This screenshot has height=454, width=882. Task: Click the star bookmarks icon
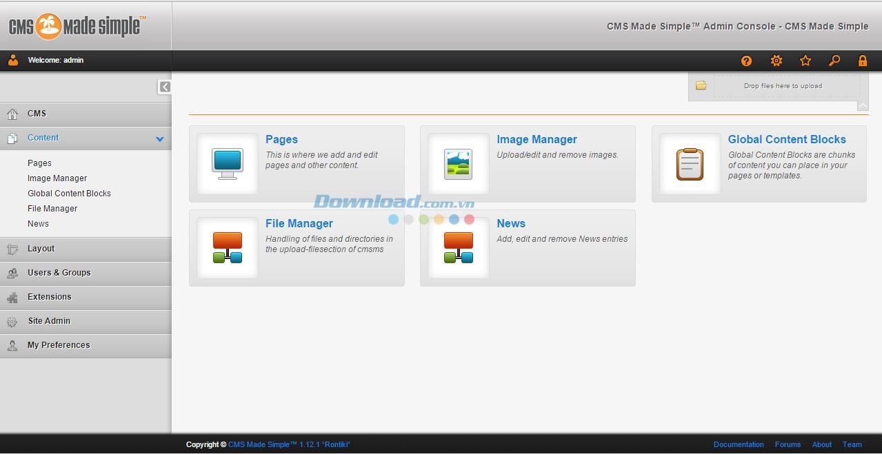[805, 61]
